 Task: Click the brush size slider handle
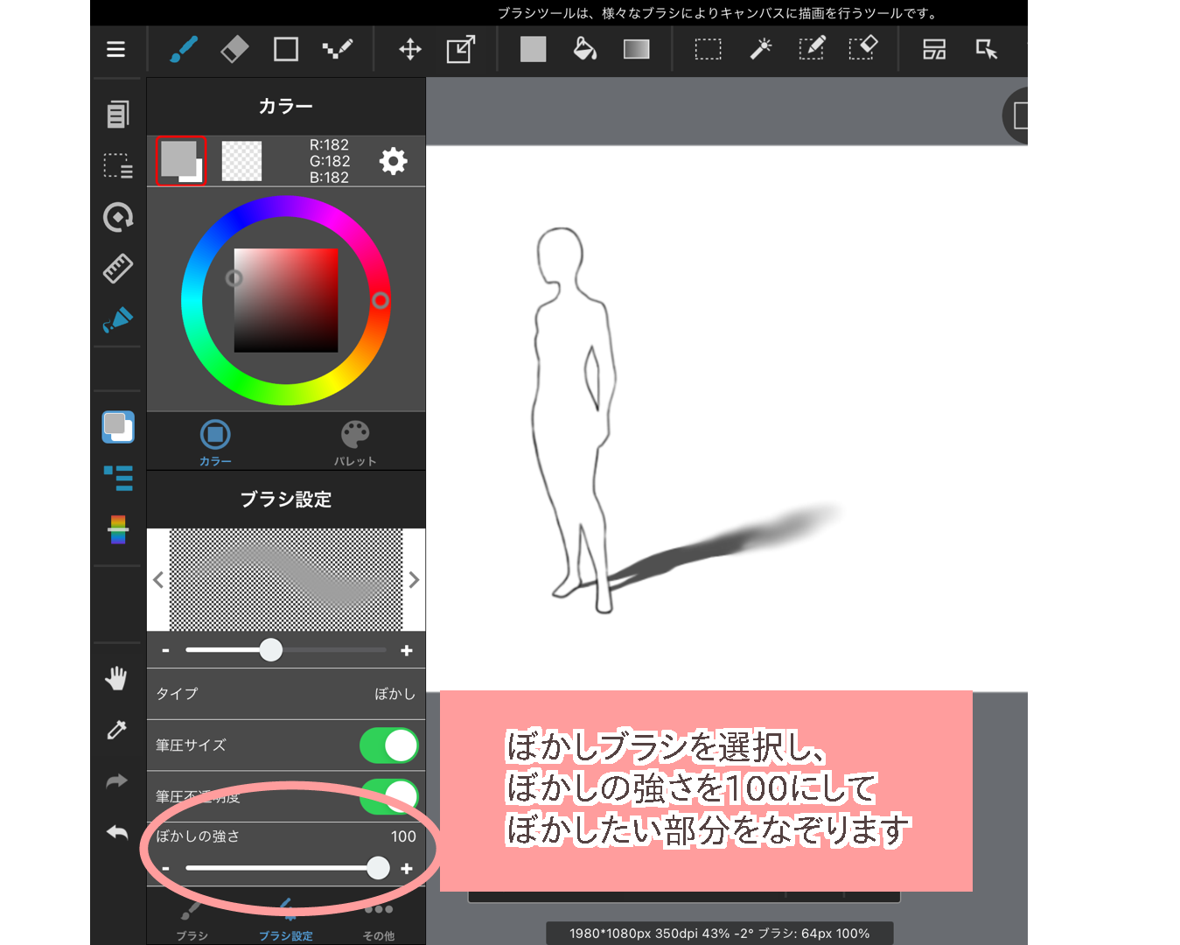point(271,649)
